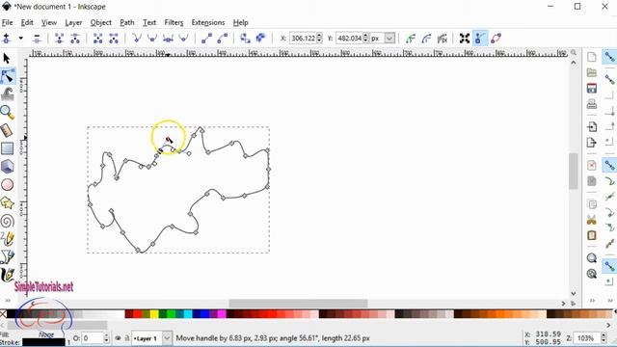Viewport: 617px width, 347px height.
Task: Click the New document command icon
Action: click(x=591, y=57)
